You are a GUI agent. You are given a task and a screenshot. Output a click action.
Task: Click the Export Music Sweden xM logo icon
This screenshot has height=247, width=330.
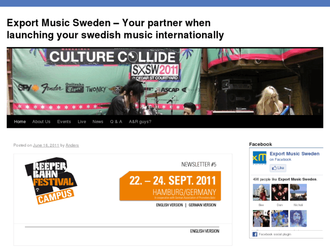pos(260,158)
